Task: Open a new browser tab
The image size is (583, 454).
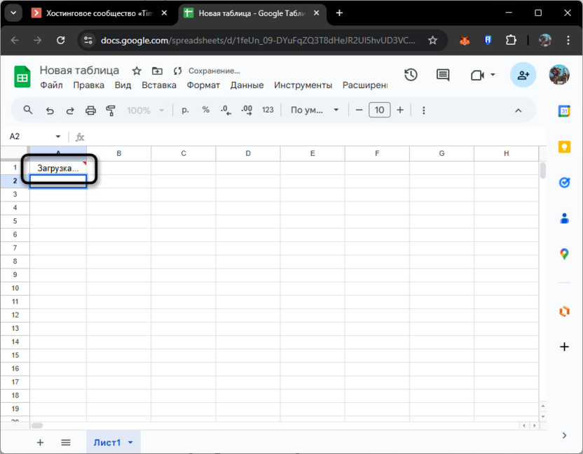Action: point(339,13)
